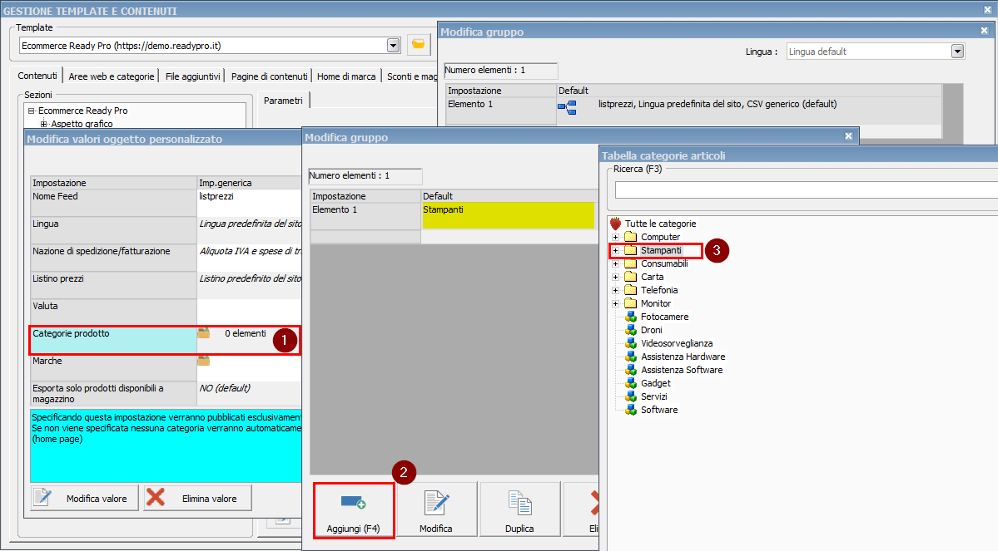Switch to the Contenuti tab
The image size is (998, 551).
click(37, 76)
